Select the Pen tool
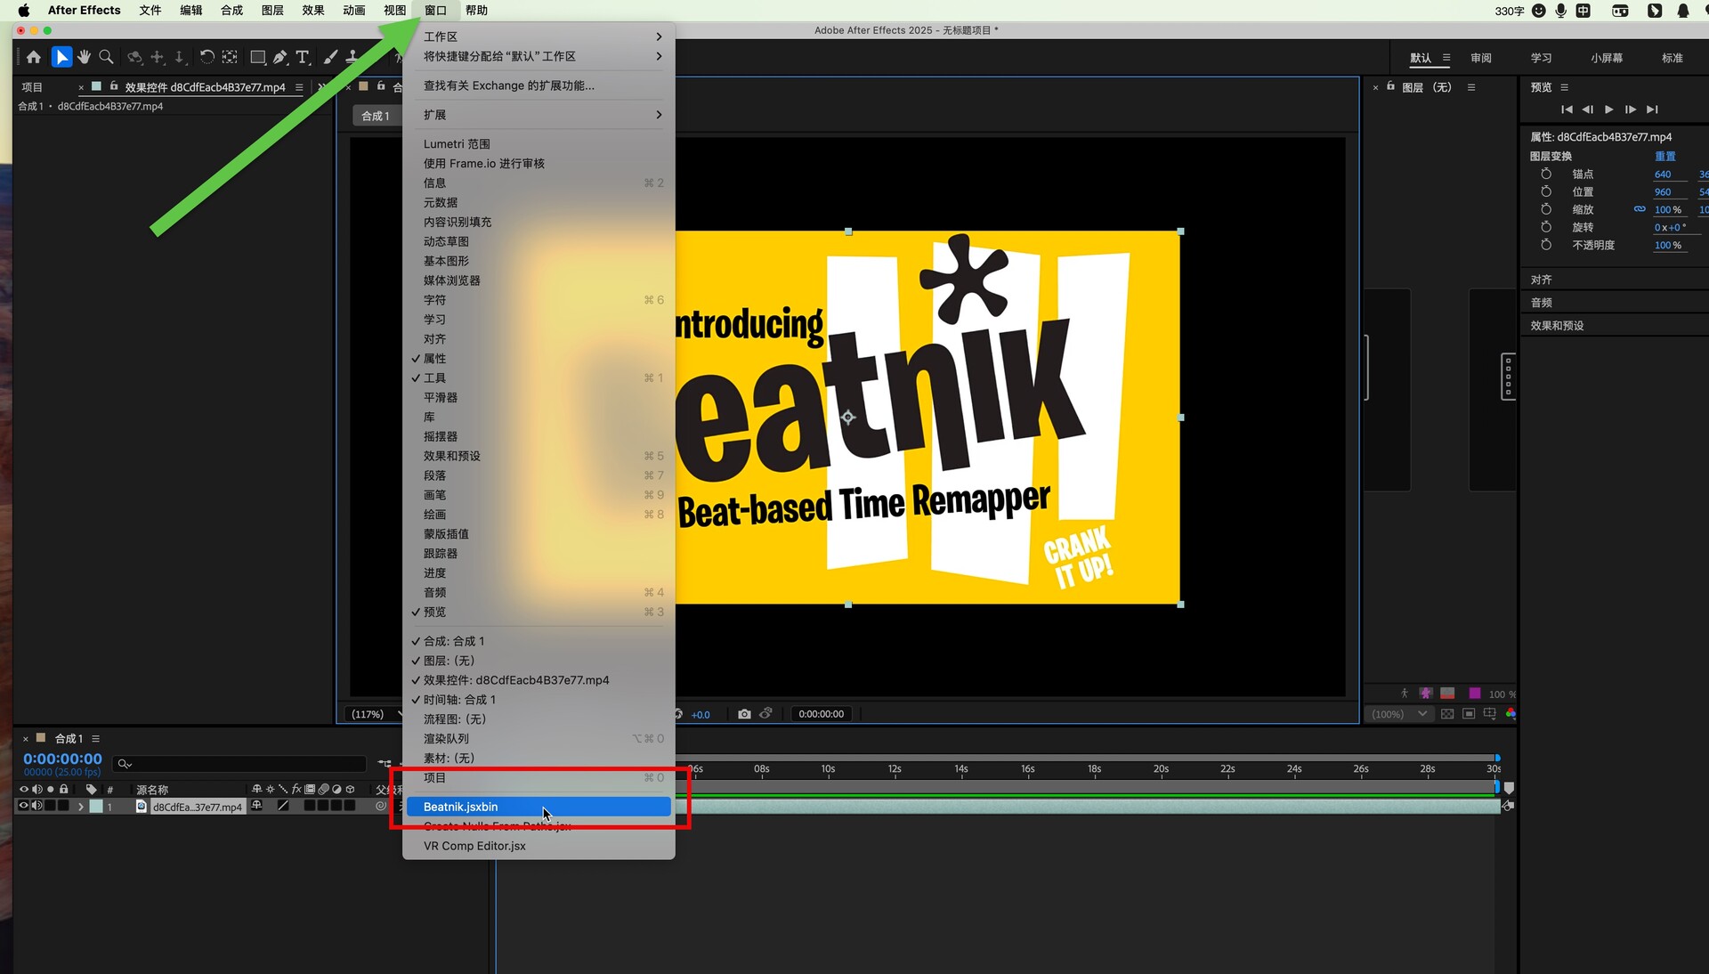Image resolution: width=1709 pixels, height=974 pixels. point(279,57)
